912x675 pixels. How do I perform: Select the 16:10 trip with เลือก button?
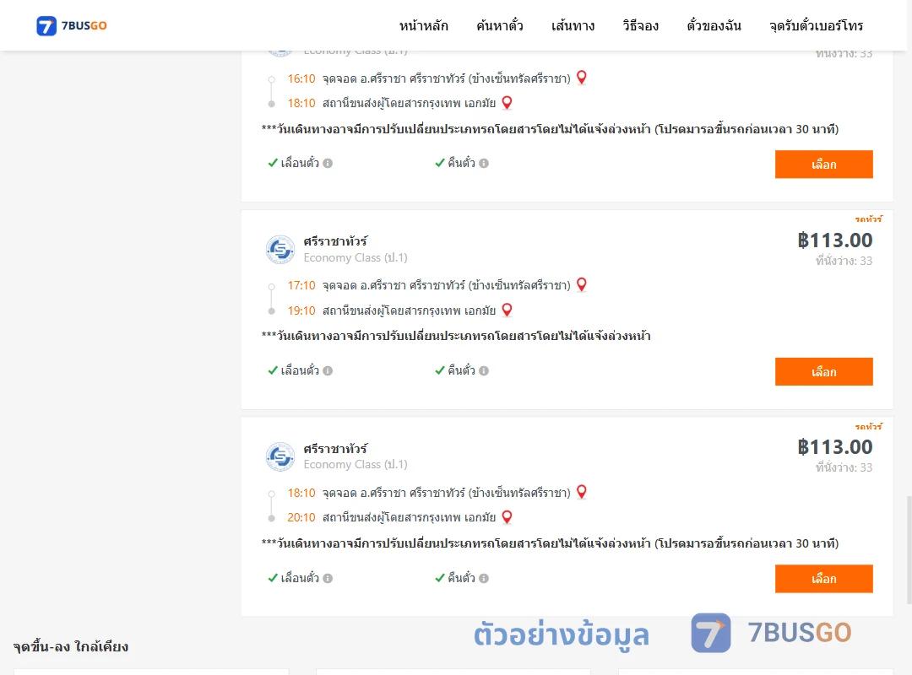823,165
